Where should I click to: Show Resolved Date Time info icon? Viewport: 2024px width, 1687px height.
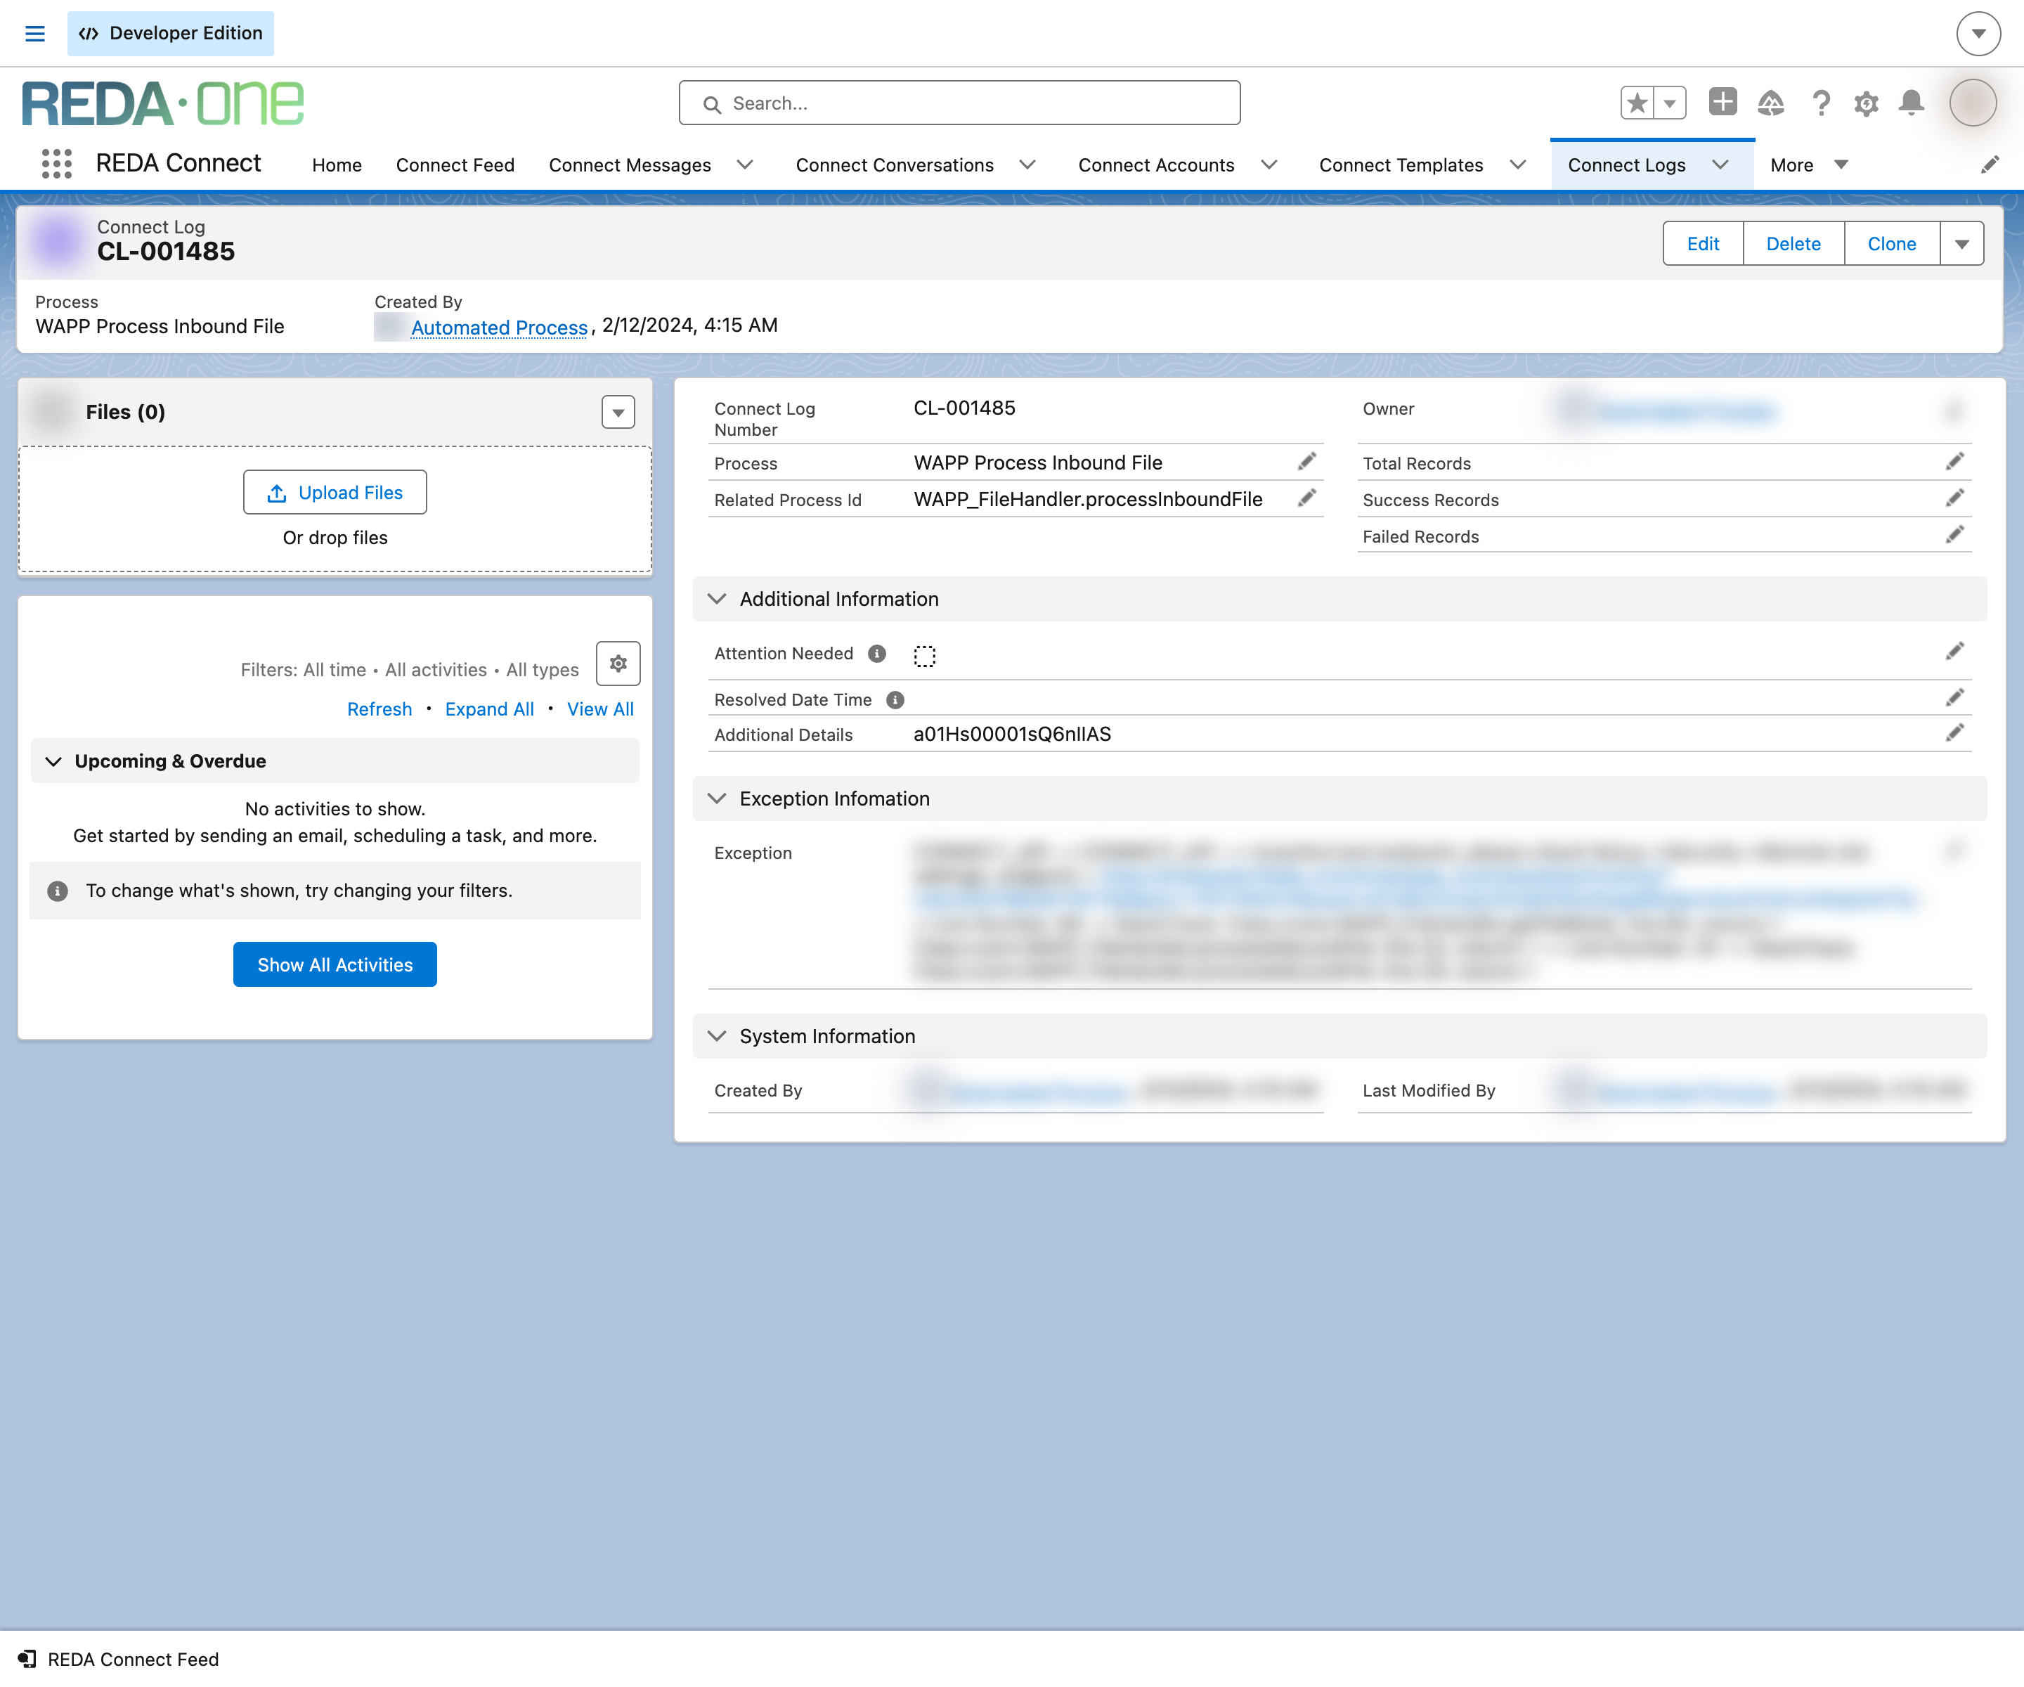[895, 700]
